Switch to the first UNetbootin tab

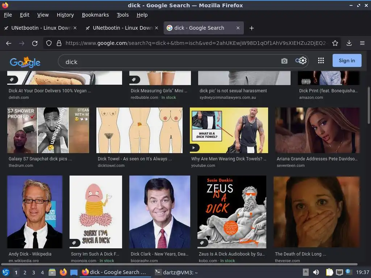[40, 28]
